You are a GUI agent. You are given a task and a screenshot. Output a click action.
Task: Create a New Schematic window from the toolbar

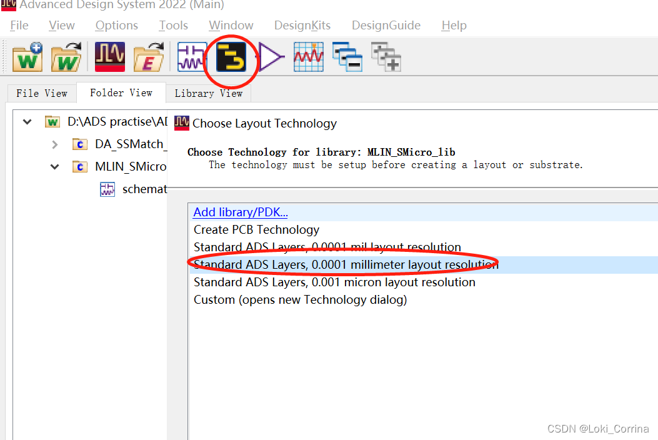pos(192,57)
